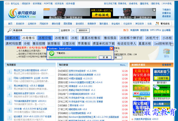Image resolution: width=178 pixels, height=121 pixels.
Task: Click the 无限发送淘宝优惠券 thumbnail
Action: (x=141, y=75)
